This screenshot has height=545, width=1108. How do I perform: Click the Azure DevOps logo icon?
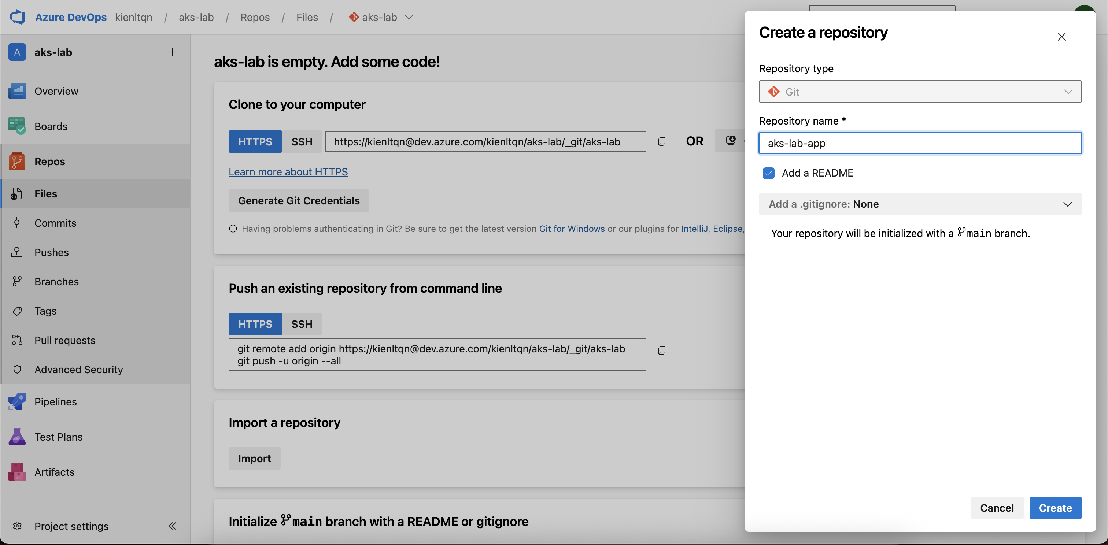18,17
